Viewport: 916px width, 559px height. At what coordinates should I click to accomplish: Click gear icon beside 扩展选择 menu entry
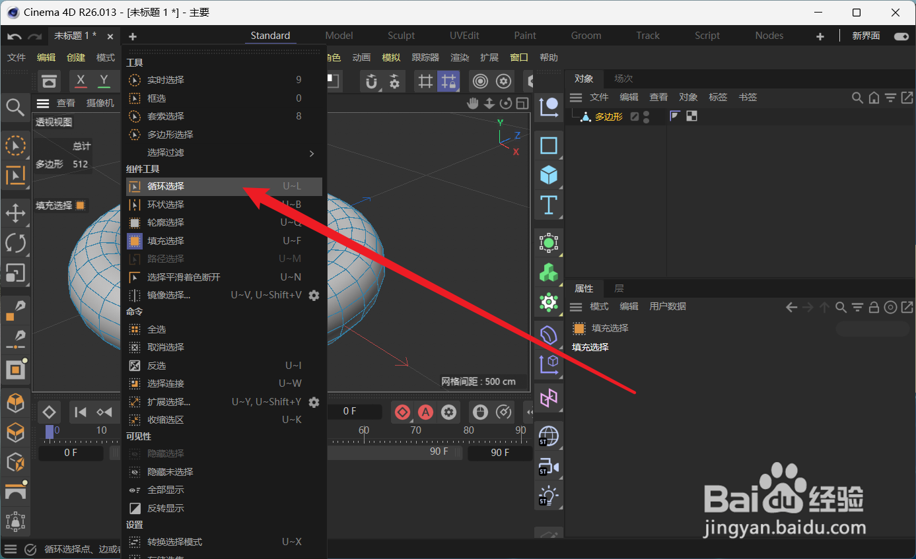pos(314,402)
